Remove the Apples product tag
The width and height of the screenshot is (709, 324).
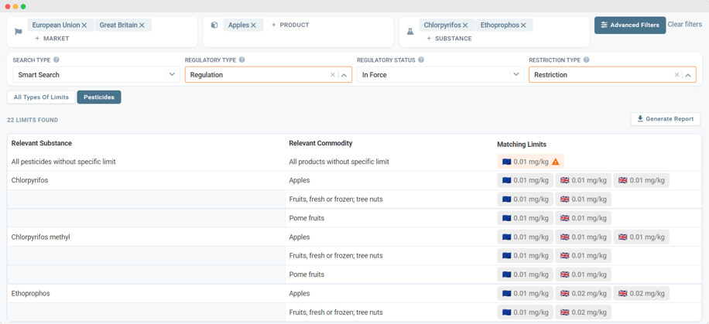pos(253,26)
